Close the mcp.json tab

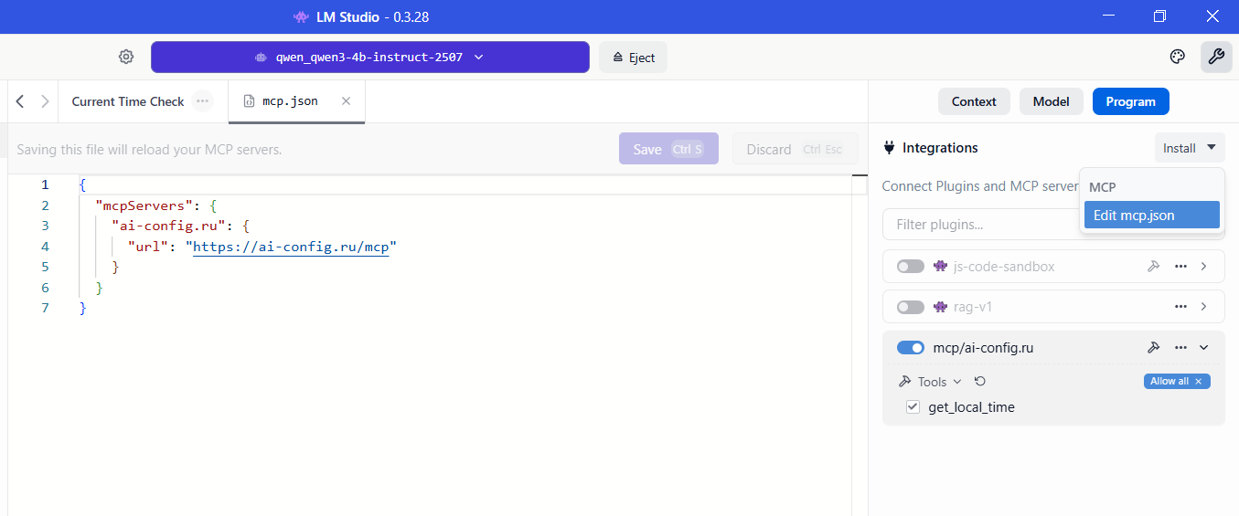pos(346,100)
